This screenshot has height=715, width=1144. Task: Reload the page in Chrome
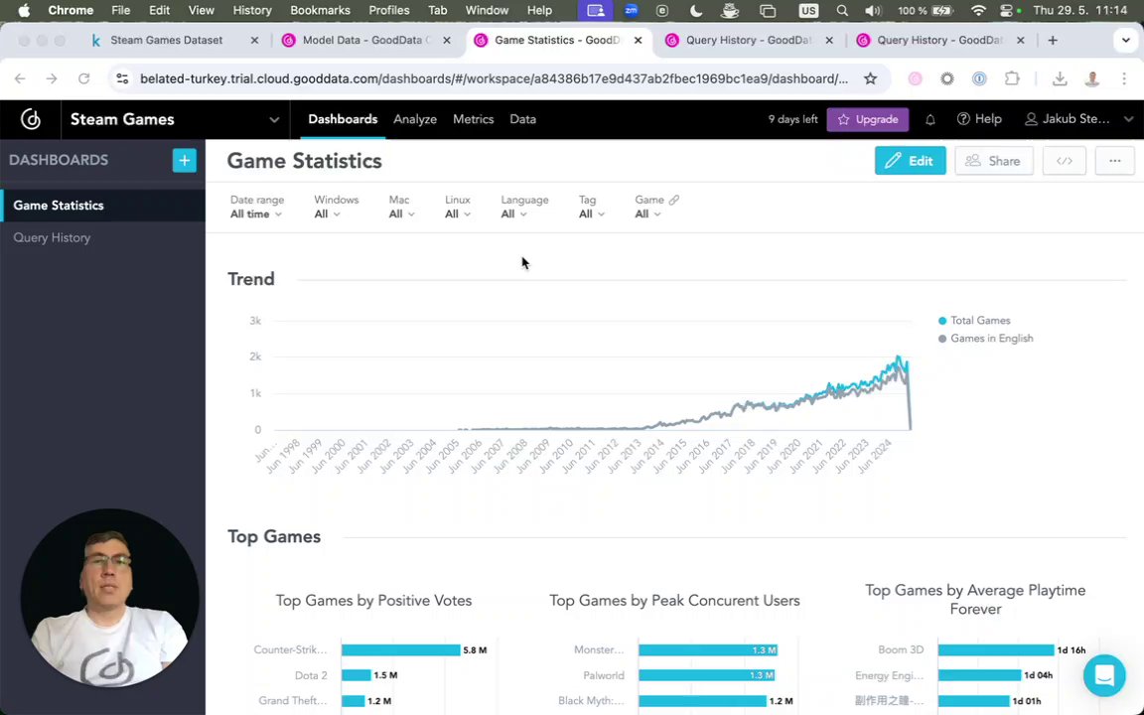tap(83, 78)
